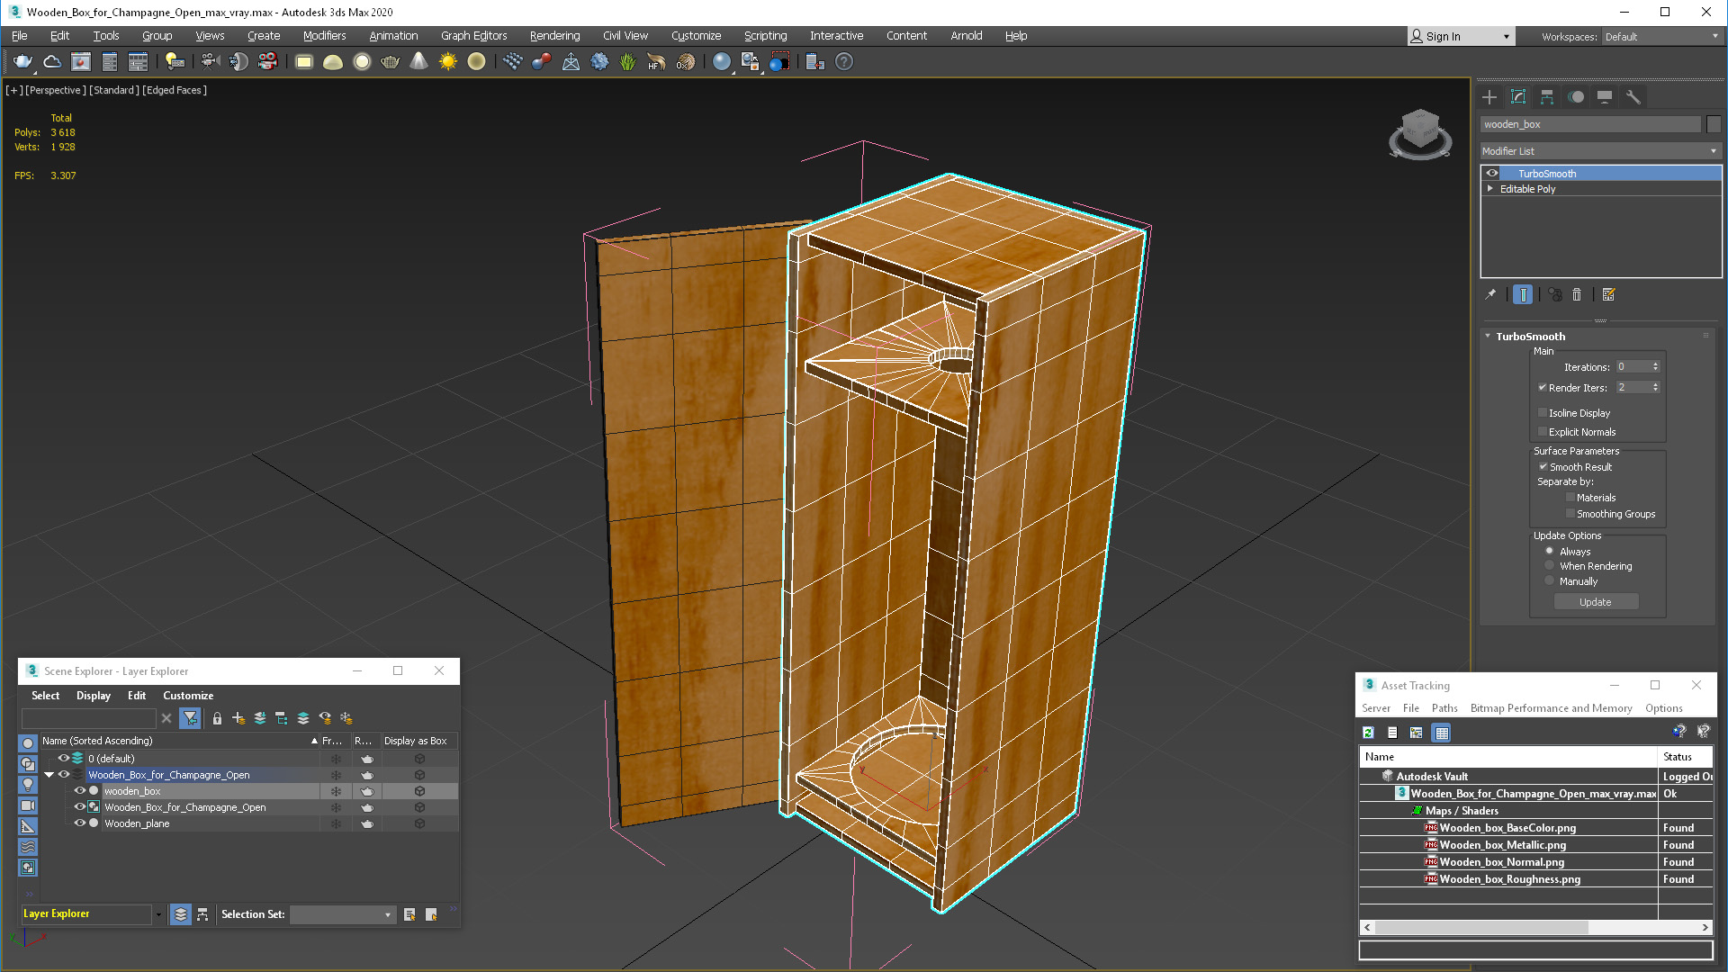Select Manually update option
The width and height of the screenshot is (1728, 972).
tap(1550, 581)
